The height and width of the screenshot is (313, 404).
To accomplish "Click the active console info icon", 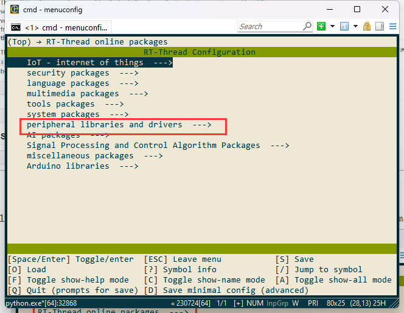I will (x=344, y=26).
